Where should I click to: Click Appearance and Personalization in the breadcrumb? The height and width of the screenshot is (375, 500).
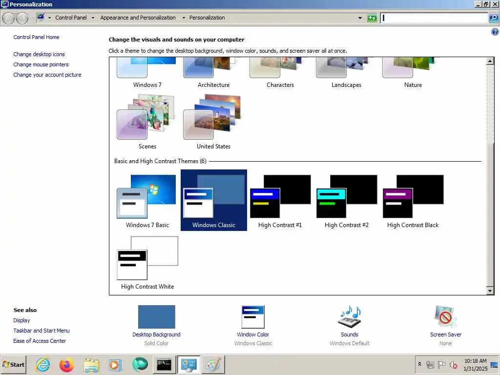click(138, 18)
